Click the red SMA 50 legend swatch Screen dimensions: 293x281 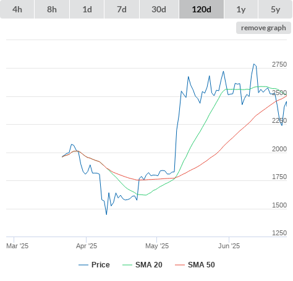click(180, 265)
